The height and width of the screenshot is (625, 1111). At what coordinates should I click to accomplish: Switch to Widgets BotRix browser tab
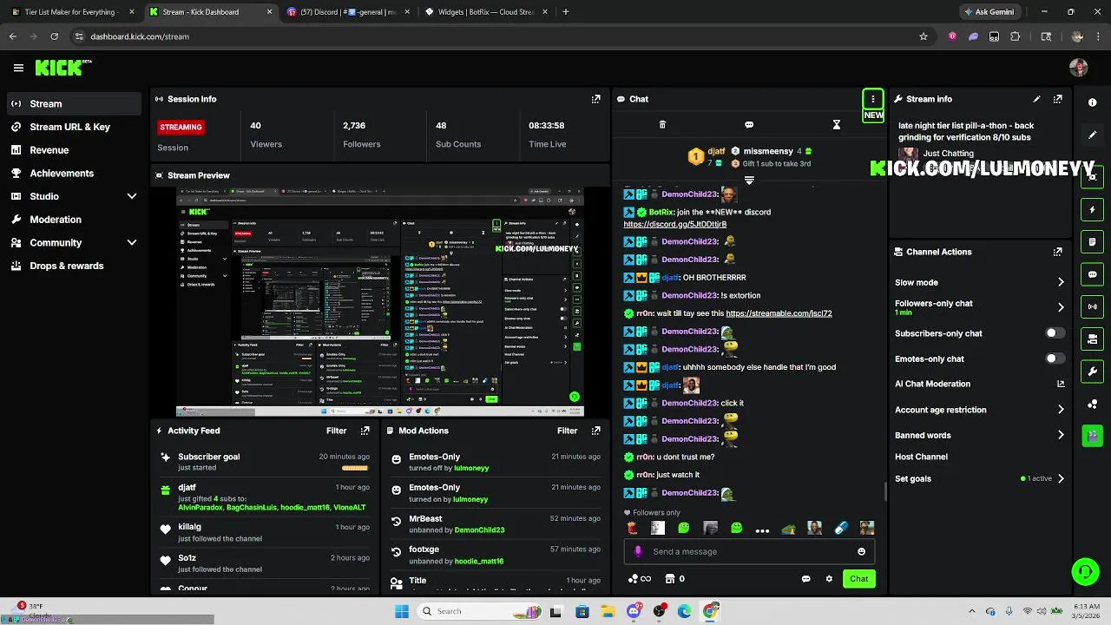pyautogui.click(x=486, y=12)
